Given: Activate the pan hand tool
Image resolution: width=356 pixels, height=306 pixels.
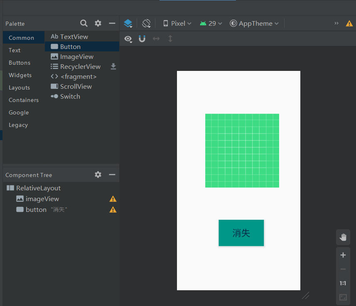Looking at the screenshot, I should tap(343, 237).
